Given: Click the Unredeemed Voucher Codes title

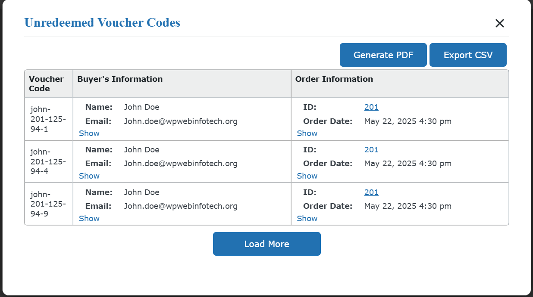Looking at the screenshot, I should 102,23.
